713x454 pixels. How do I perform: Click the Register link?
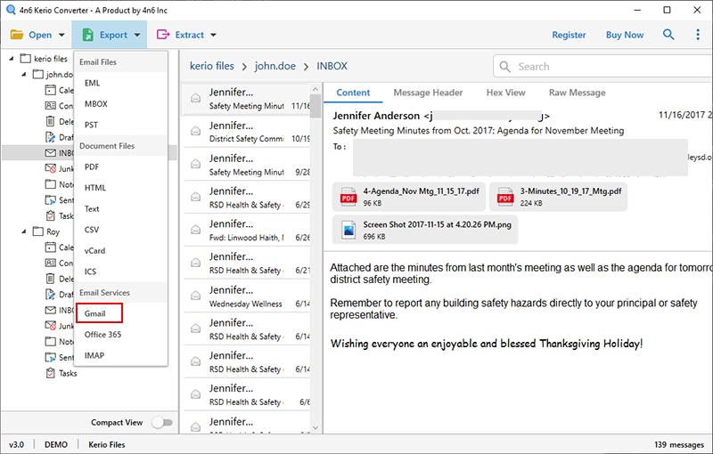[569, 35]
